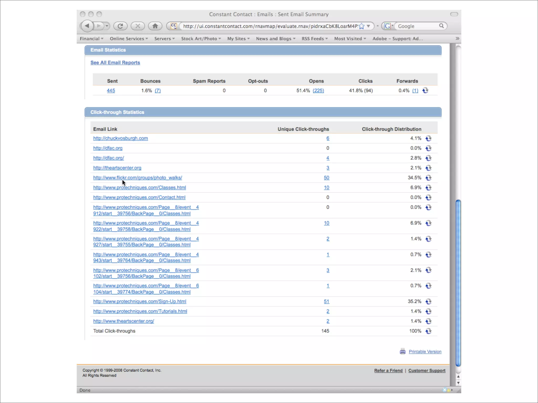Show more bookmarks via double-chevron
The width and height of the screenshot is (538, 403).
(x=457, y=39)
